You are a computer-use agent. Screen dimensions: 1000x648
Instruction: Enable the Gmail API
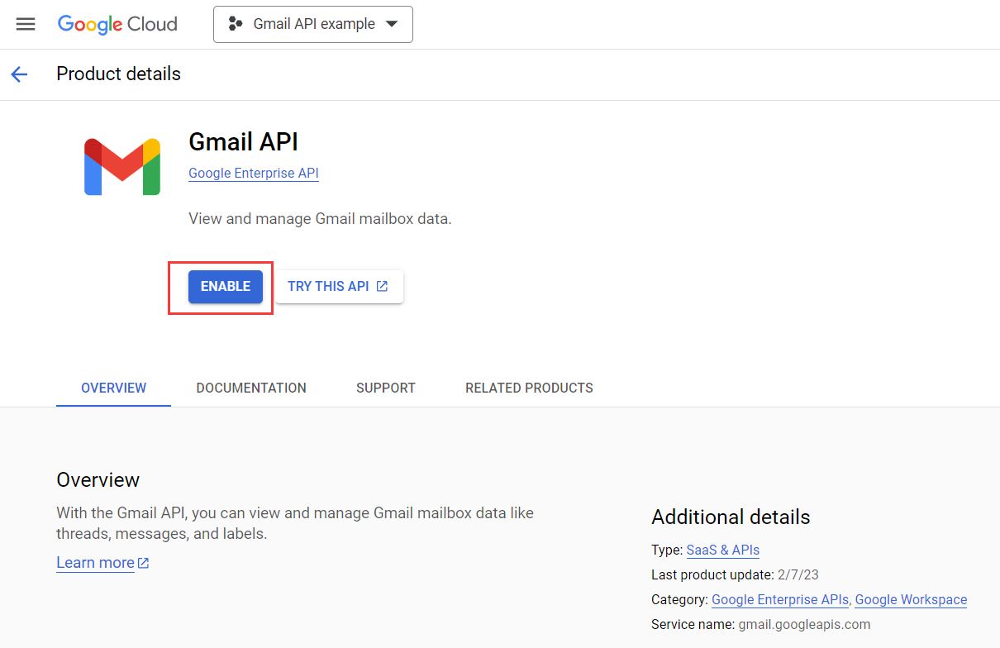coord(226,287)
